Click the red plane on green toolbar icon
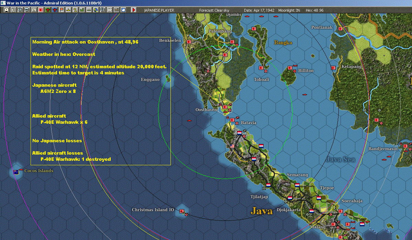The width and height of the screenshot is (412, 240). 48,10
